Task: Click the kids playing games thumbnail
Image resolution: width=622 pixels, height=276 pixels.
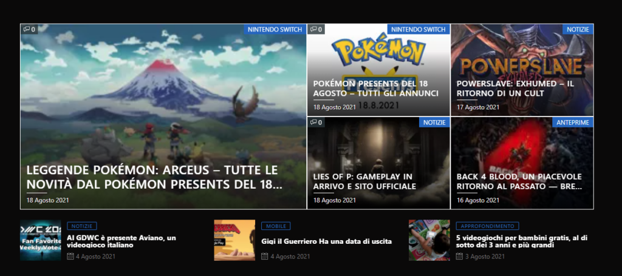Action: tap(429, 240)
